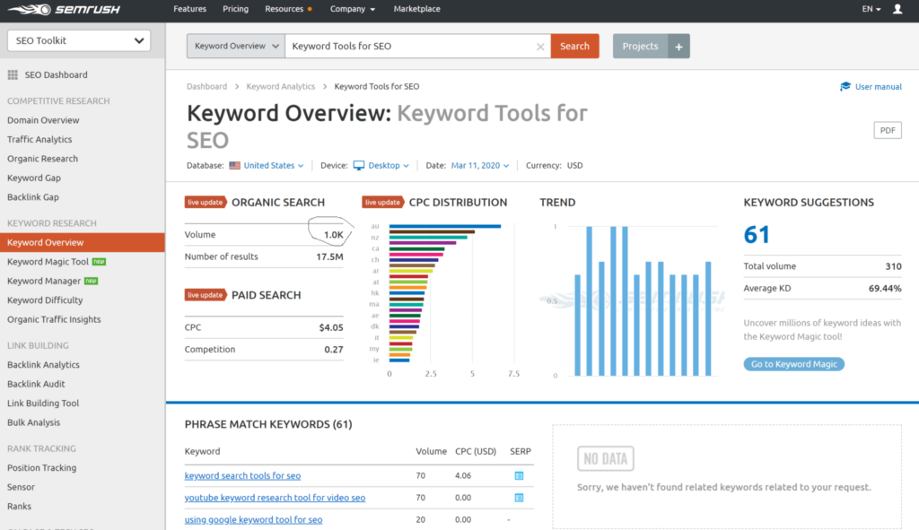
Task: Open Organic Research in the sidebar
Action: (42, 159)
